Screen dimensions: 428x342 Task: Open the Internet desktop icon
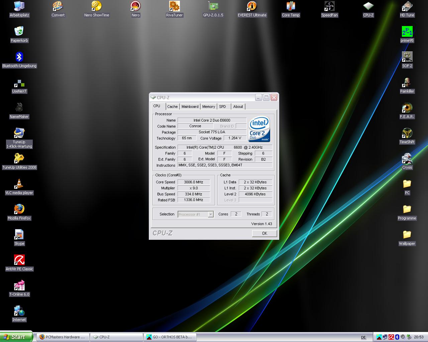19,314
